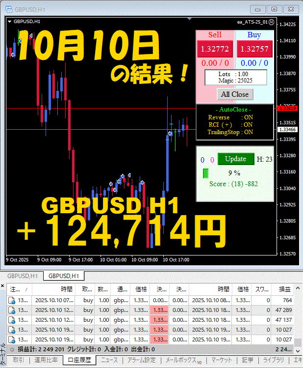Viewport: 303px width, 368px height.
Task: Click the red 1.33619 price level label
Action: coord(288,109)
